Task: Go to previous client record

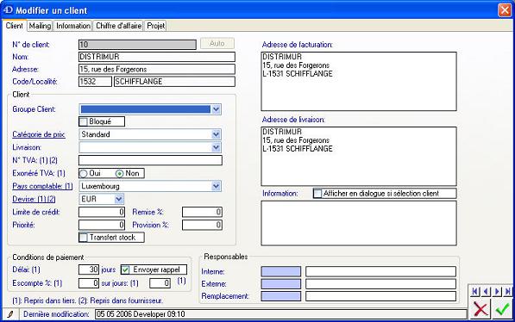Action: 487,291
